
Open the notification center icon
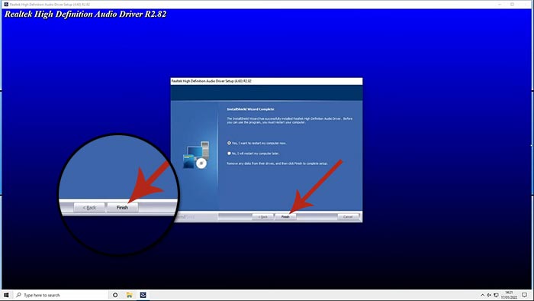(525, 295)
